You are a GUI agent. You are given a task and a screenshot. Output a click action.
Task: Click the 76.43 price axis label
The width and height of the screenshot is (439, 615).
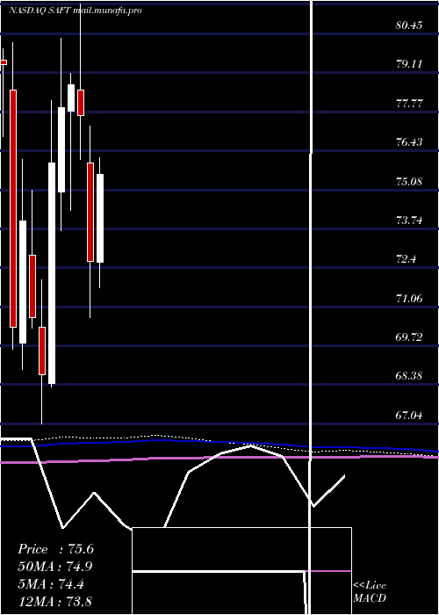tap(409, 142)
